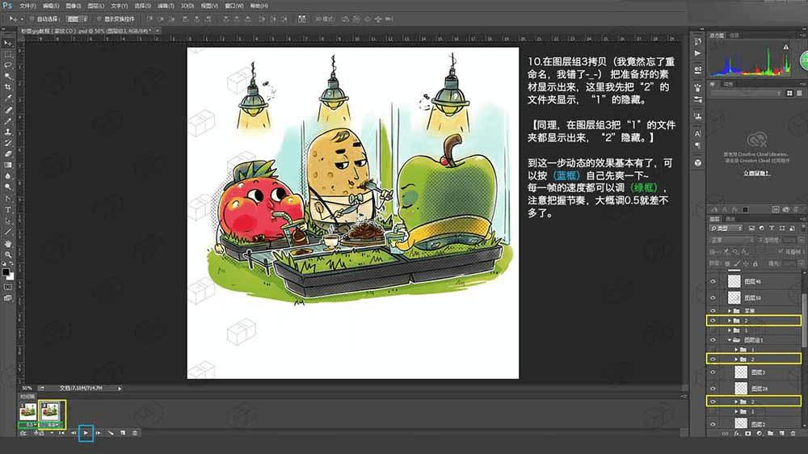
Task: Toggle visibility of 苹果 group
Action: pos(713,311)
